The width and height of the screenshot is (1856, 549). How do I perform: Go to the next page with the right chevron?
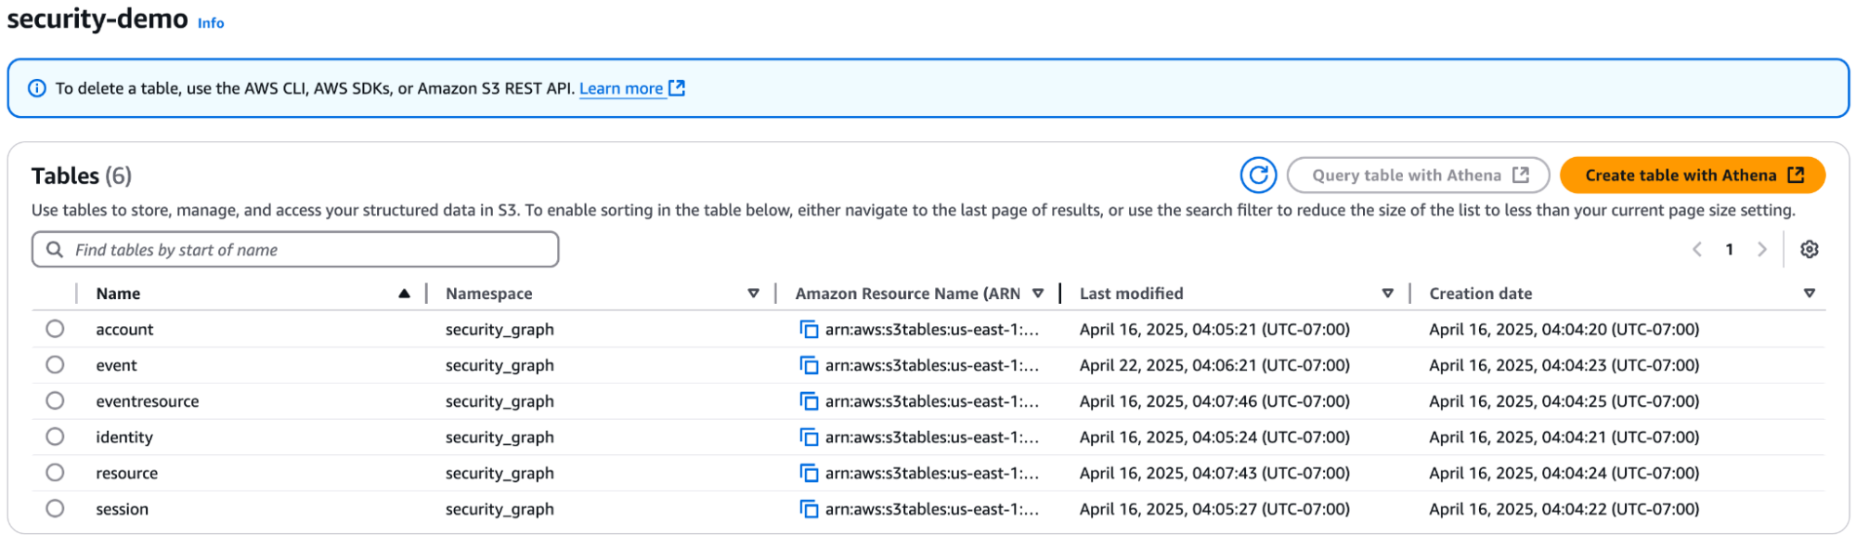1762,249
